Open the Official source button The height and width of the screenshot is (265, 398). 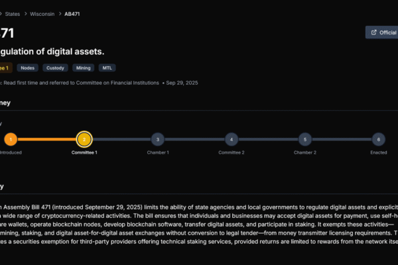pyautogui.click(x=386, y=32)
